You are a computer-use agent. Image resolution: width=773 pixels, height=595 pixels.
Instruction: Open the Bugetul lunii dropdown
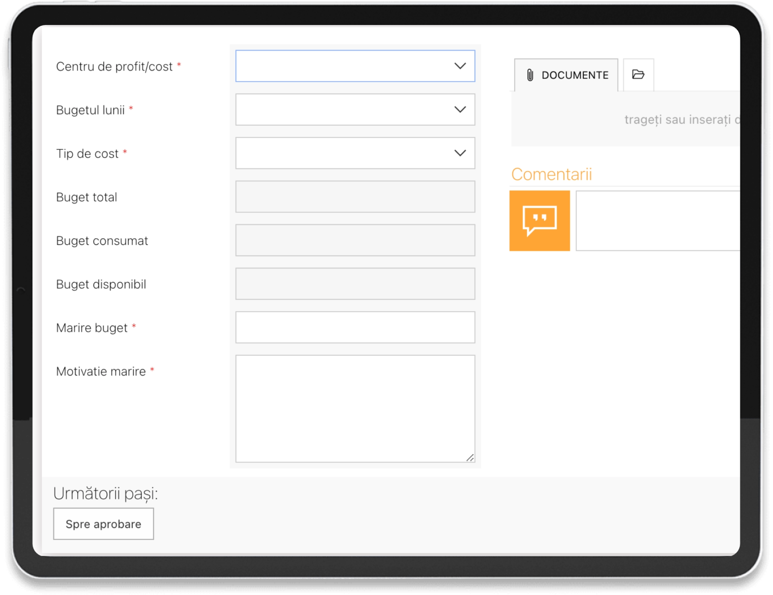355,110
